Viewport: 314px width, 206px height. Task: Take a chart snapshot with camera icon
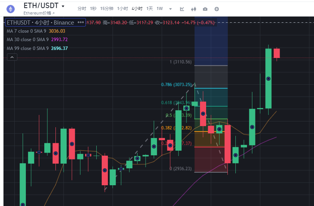click(x=205, y=9)
